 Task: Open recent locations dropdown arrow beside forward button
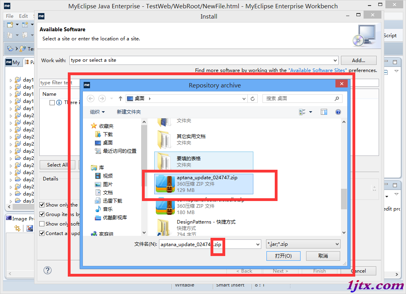[x=111, y=99]
